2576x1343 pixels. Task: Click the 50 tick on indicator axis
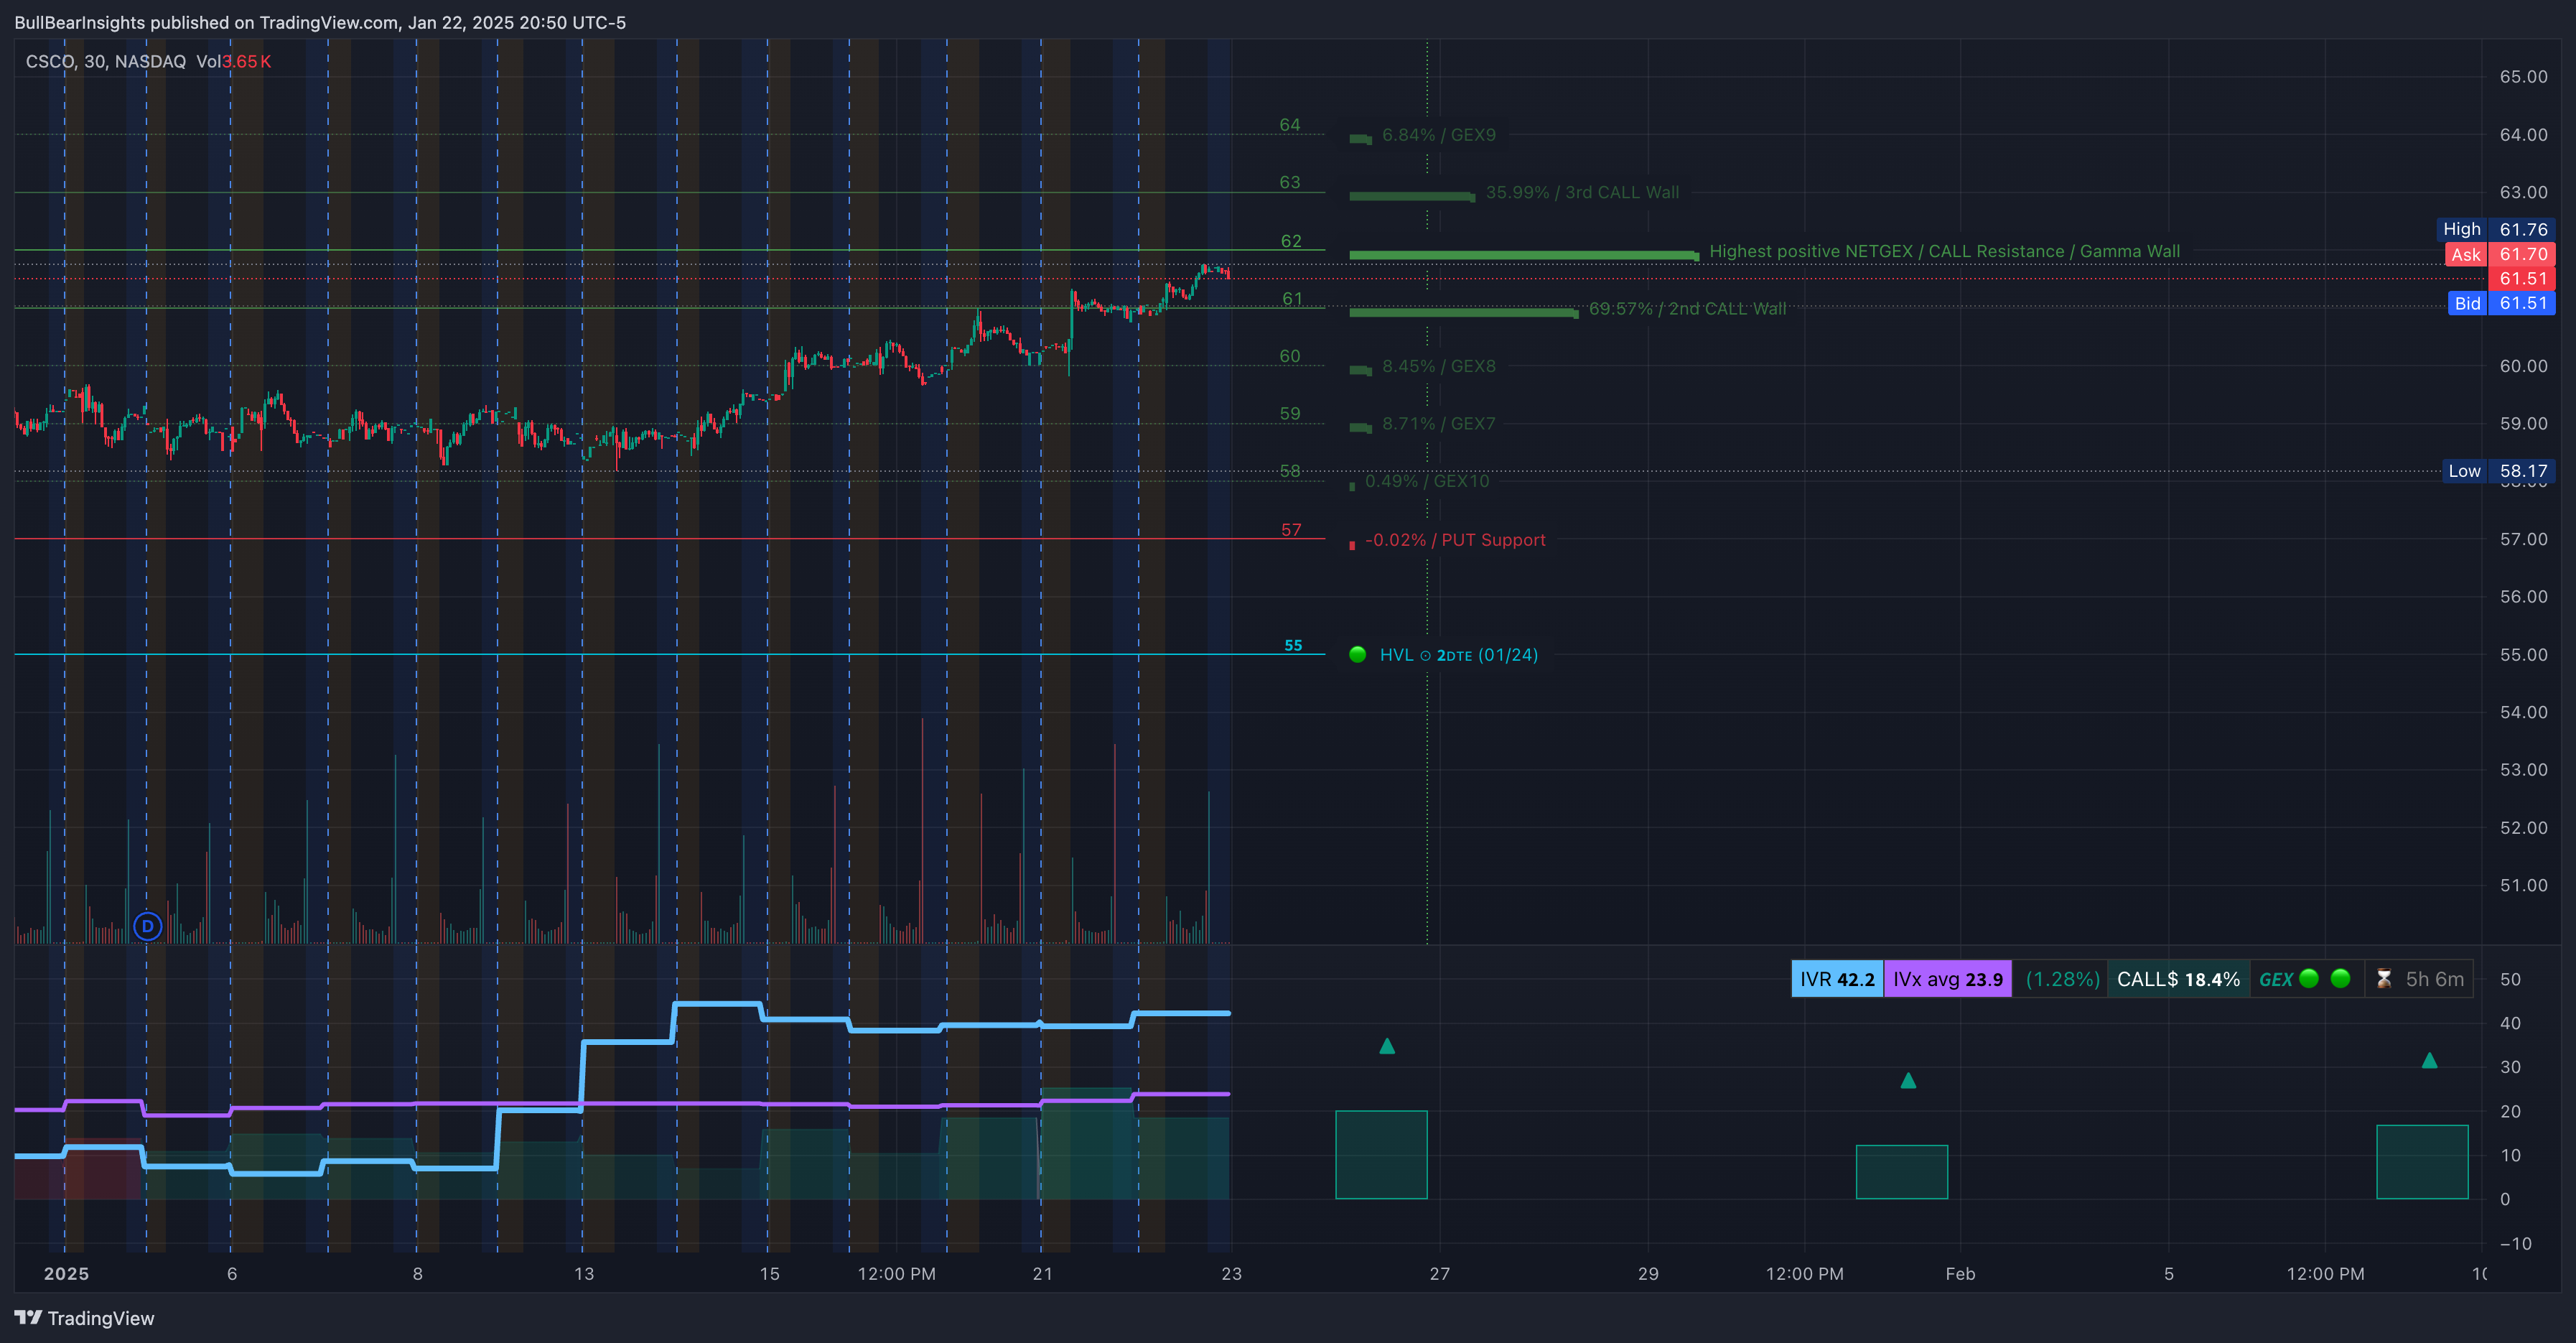tap(2510, 979)
